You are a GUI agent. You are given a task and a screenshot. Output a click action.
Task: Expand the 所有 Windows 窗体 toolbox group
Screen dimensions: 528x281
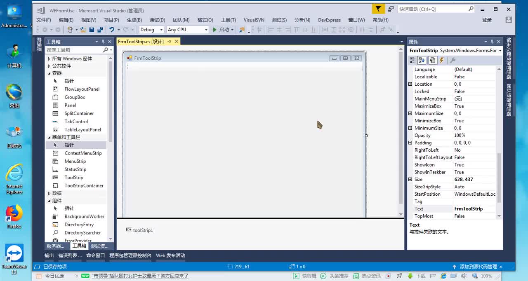tap(49, 59)
